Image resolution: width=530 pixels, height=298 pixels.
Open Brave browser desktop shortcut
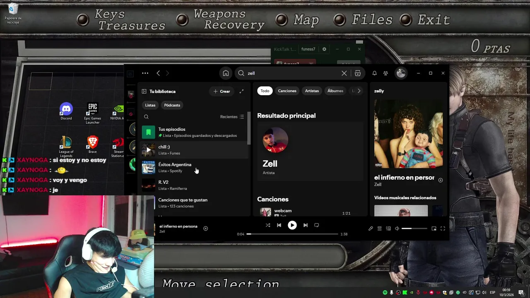click(x=92, y=145)
